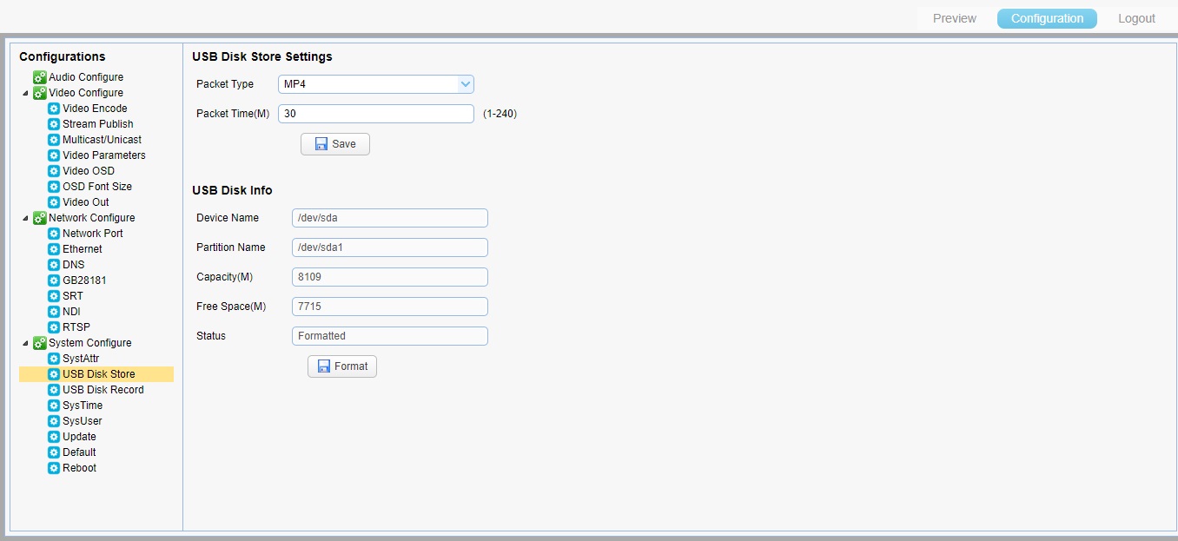Click the Packet Time input field

coord(375,114)
